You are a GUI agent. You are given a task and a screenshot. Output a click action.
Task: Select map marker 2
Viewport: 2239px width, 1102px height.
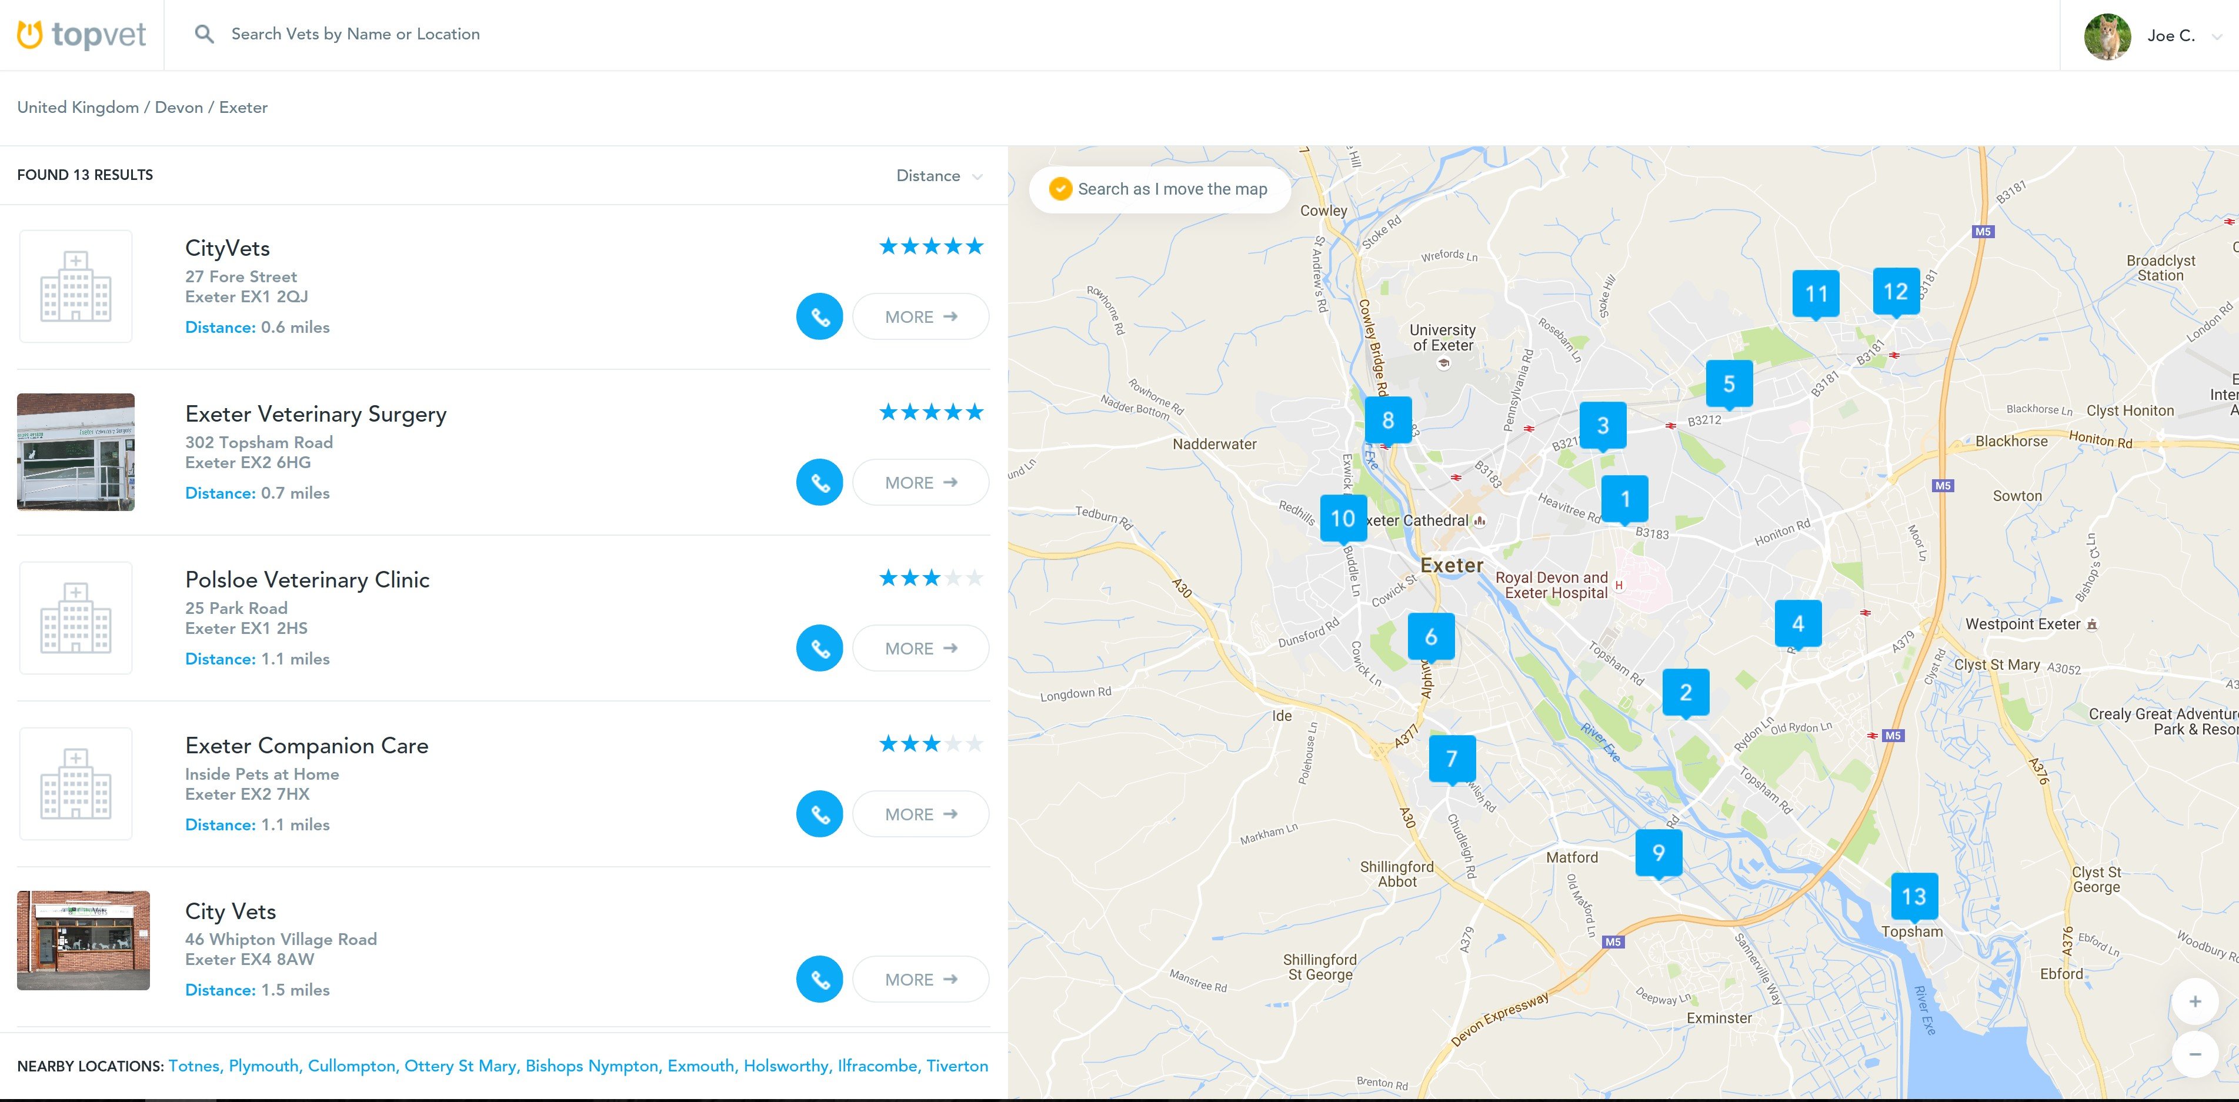1686,693
